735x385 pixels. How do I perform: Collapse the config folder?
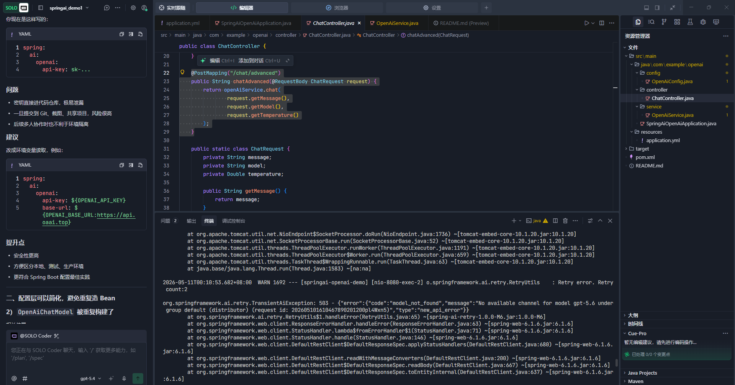(637, 73)
